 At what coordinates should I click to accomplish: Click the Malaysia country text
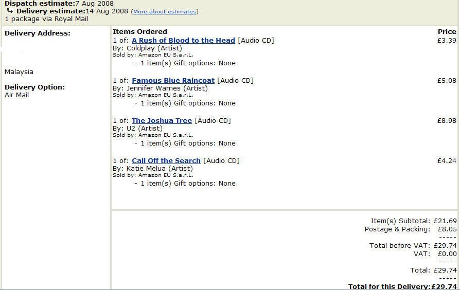coord(19,72)
